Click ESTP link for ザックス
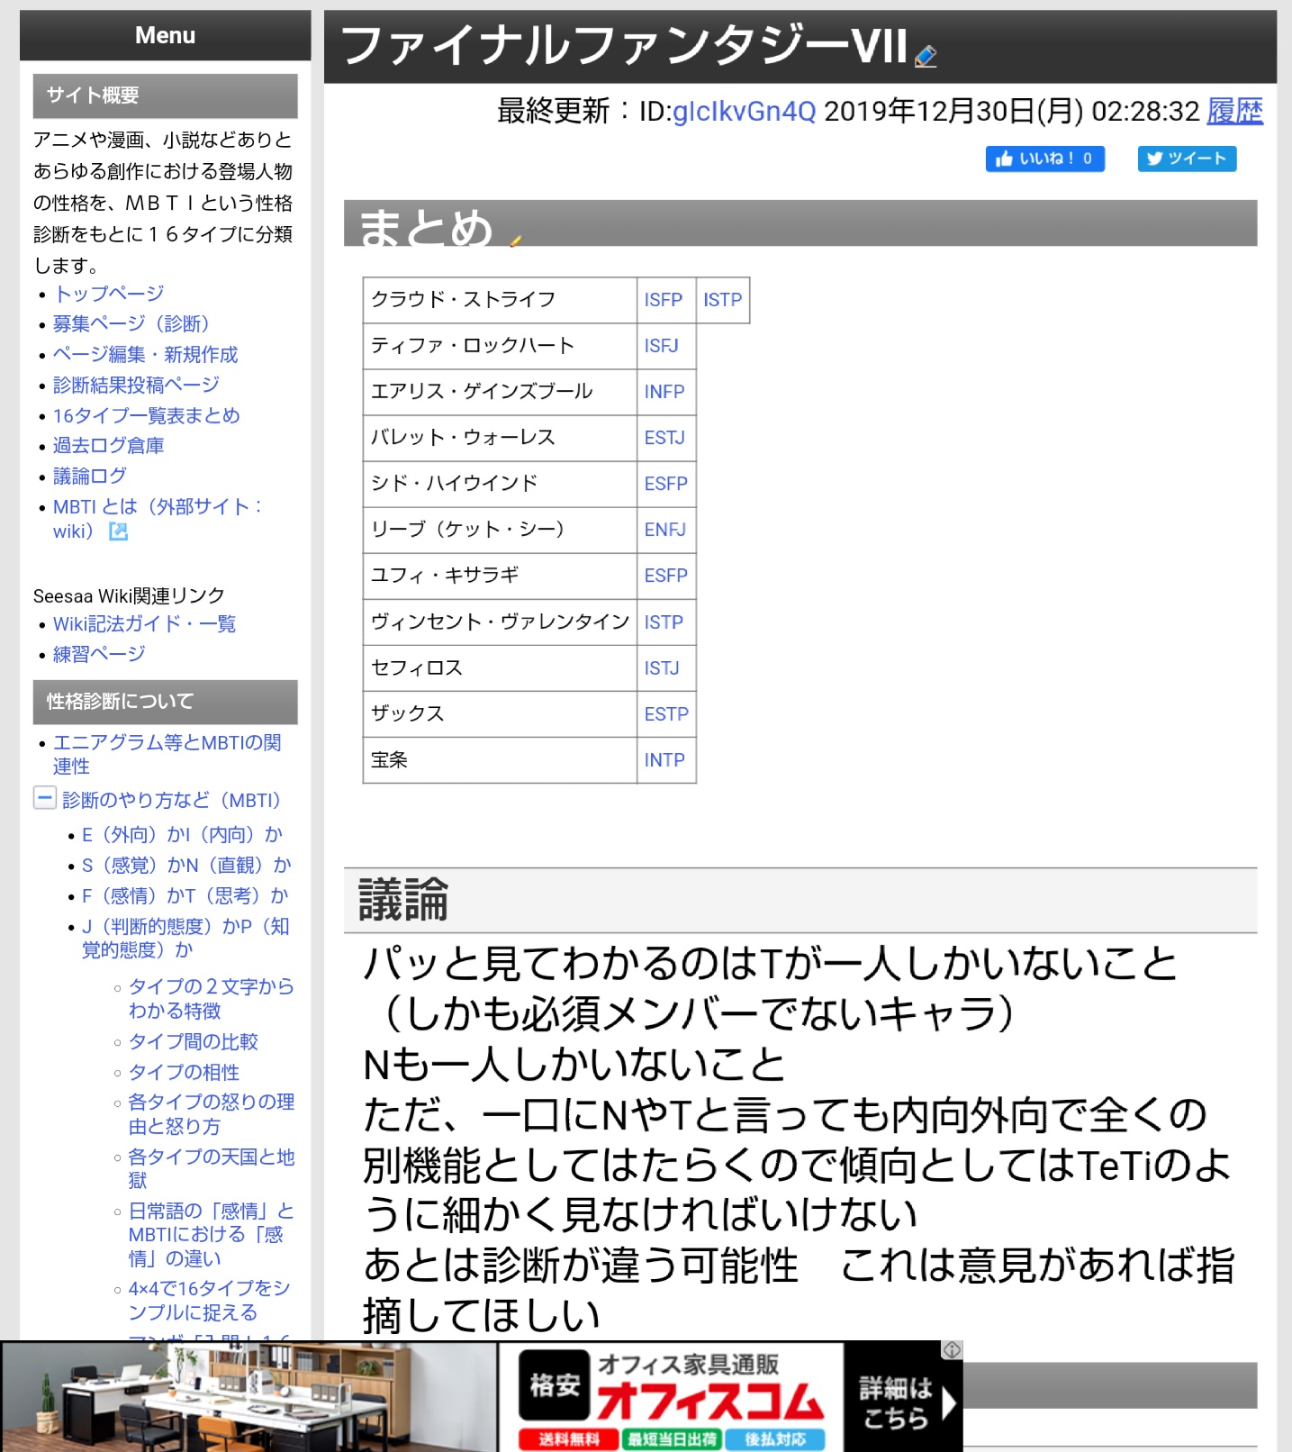 (666, 713)
